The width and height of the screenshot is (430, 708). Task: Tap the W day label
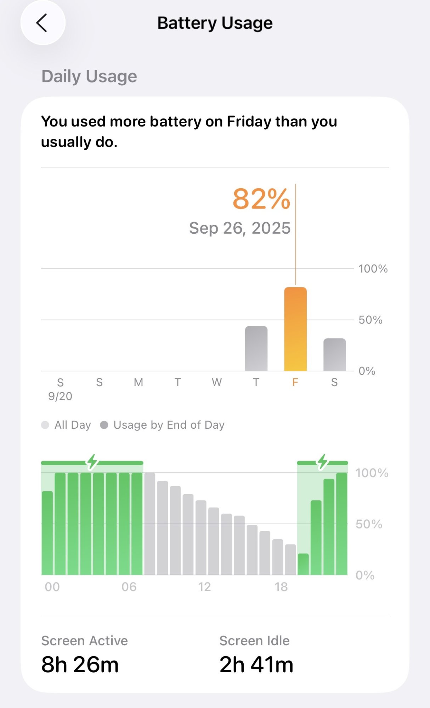coord(217,382)
